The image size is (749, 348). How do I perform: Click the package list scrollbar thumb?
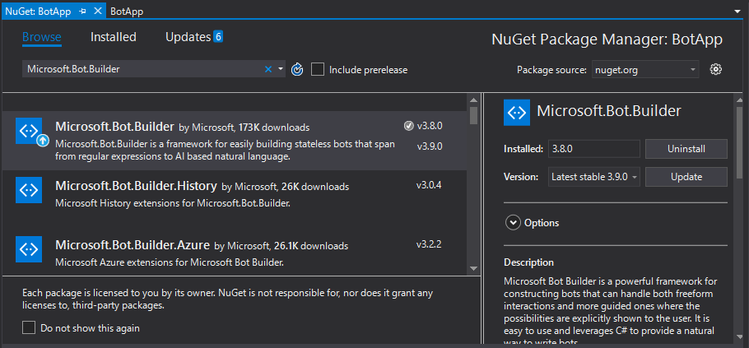(x=473, y=115)
